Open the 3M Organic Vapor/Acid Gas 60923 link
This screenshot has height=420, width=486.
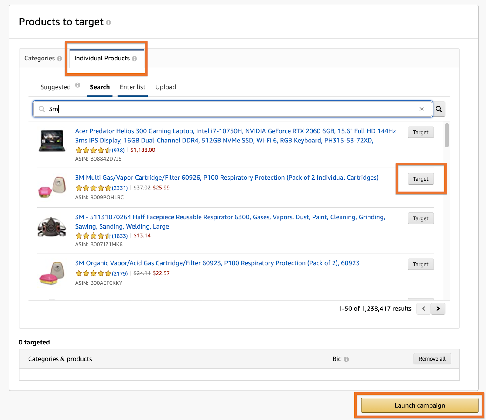click(217, 263)
